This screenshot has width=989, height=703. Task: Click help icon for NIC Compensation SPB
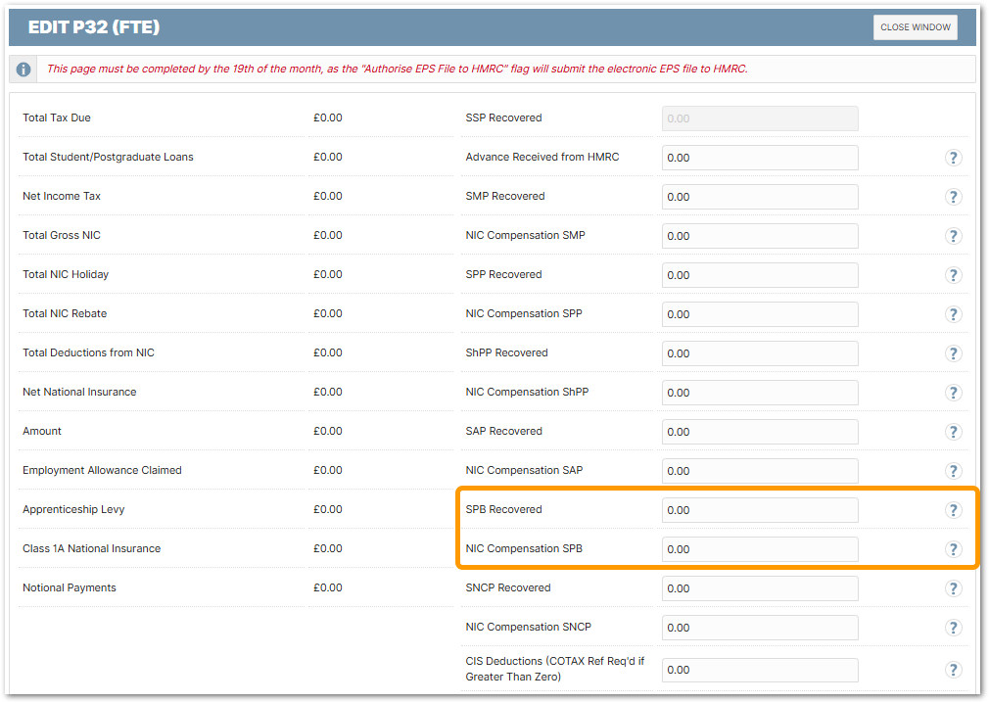pyautogui.click(x=953, y=549)
